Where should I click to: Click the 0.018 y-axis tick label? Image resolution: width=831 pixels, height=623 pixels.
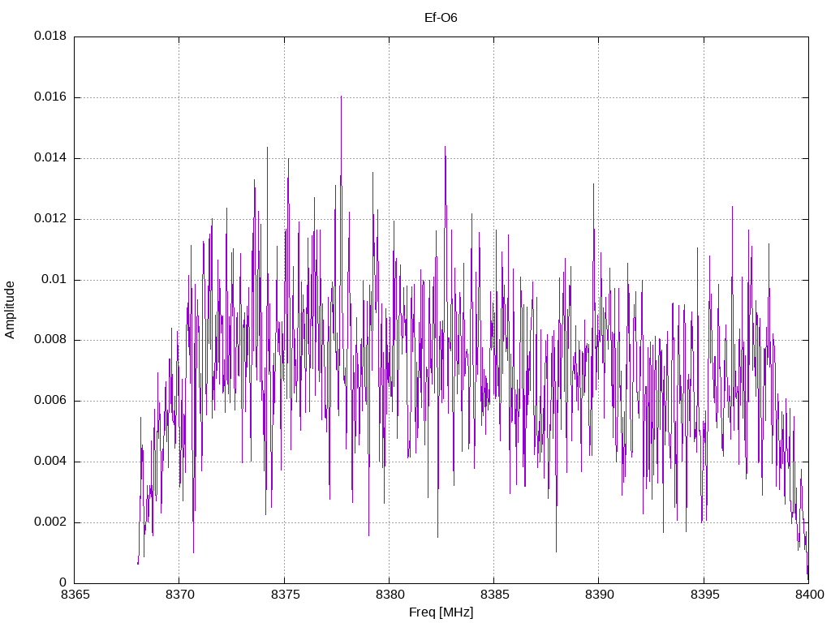tap(50, 36)
